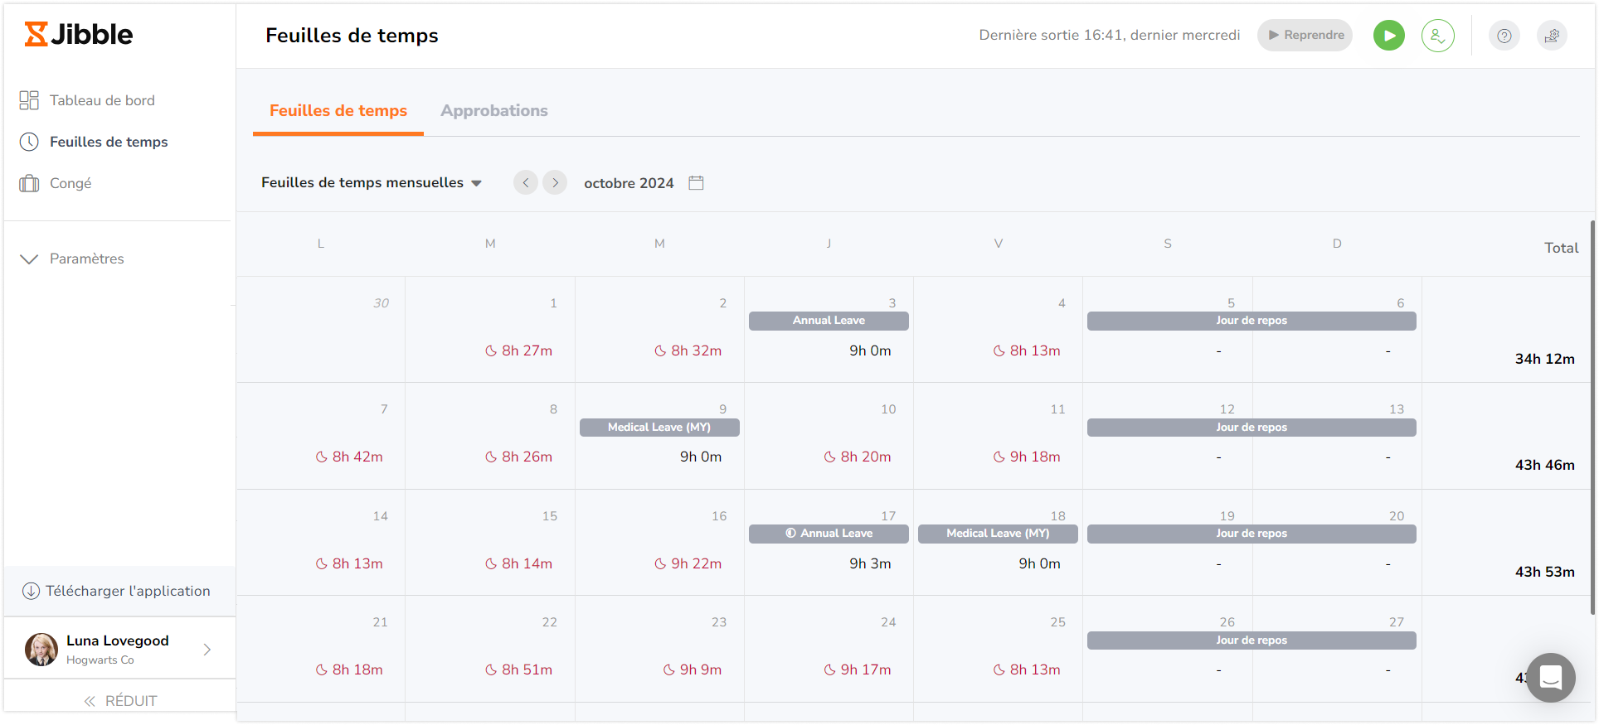Click Jour de repos bar for October 19-20
The height and width of the screenshot is (725, 1599).
[x=1251, y=534]
